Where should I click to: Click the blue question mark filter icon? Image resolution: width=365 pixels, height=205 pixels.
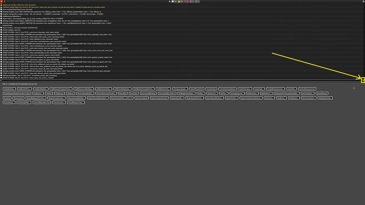[x=197, y=2]
